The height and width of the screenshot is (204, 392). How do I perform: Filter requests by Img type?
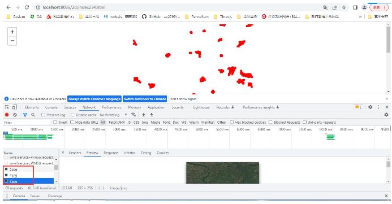click(145, 123)
